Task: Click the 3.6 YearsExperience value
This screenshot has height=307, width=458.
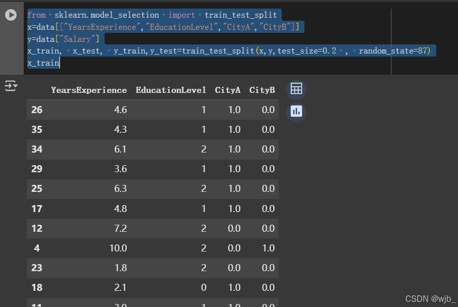Action: tap(120, 169)
